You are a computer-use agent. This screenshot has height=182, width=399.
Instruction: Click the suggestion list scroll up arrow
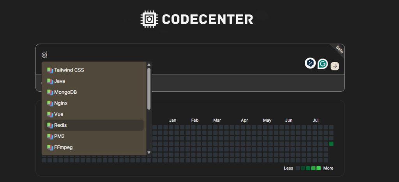point(149,65)
